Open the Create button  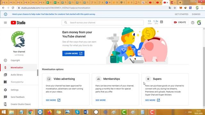[180, 22]
